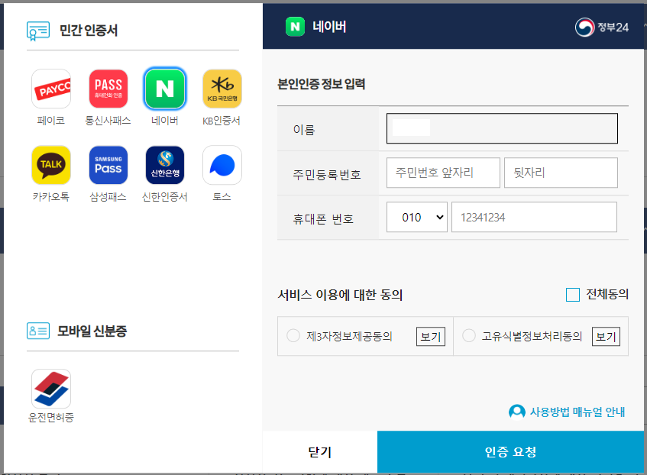Check the 전체동의 checkbox
The image size is (647, 475).
point(573,295)
